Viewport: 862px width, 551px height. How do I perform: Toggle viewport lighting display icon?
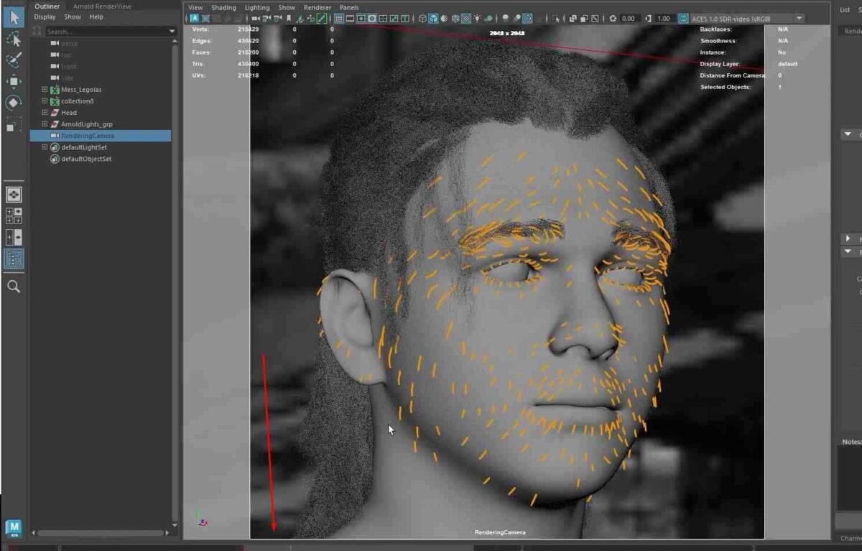(x=477, y=19)
